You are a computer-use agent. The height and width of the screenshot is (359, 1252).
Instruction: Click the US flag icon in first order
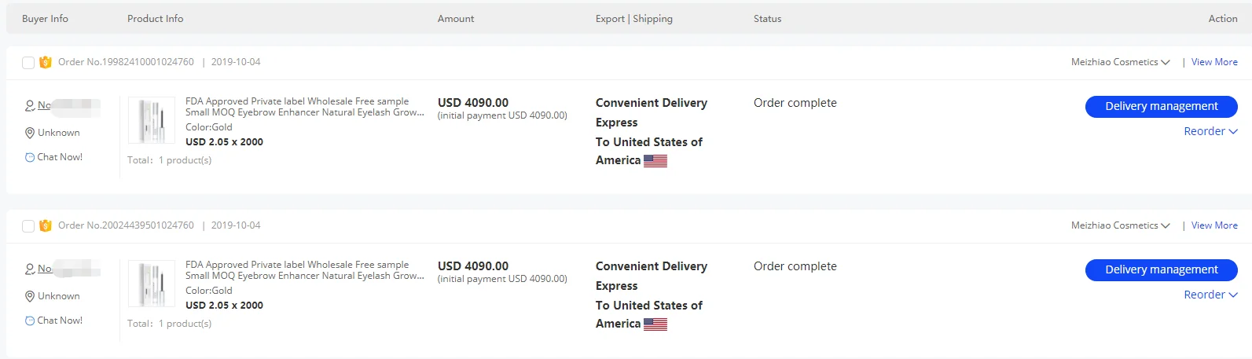click(655, 161)
